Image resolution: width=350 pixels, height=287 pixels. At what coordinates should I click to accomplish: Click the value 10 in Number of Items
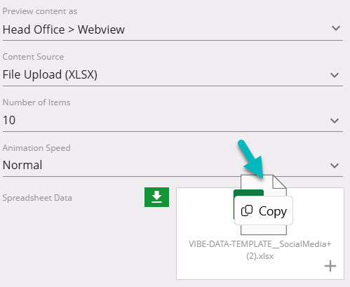click(x=9, y=120)
